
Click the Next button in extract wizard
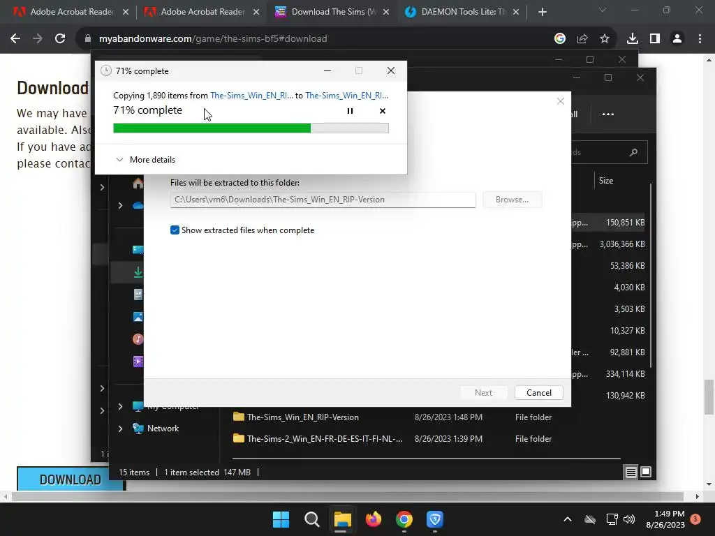483,392
